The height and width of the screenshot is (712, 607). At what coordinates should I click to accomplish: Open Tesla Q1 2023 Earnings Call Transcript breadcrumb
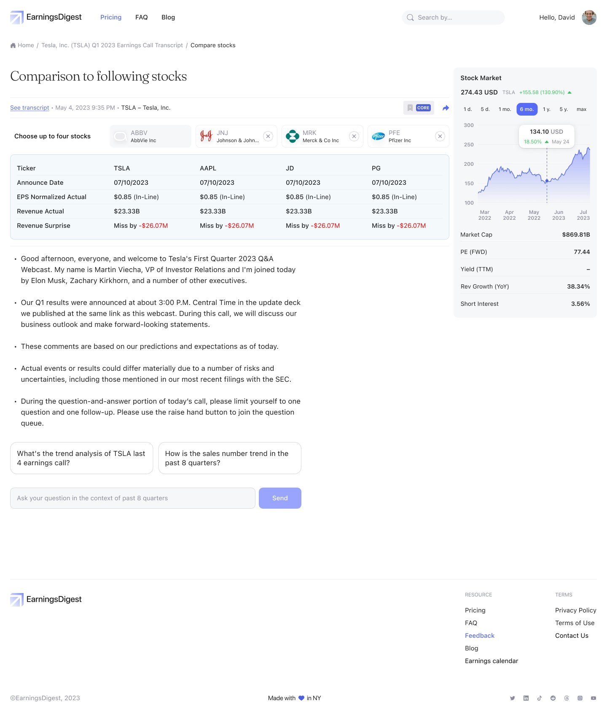tap(112, 45)
